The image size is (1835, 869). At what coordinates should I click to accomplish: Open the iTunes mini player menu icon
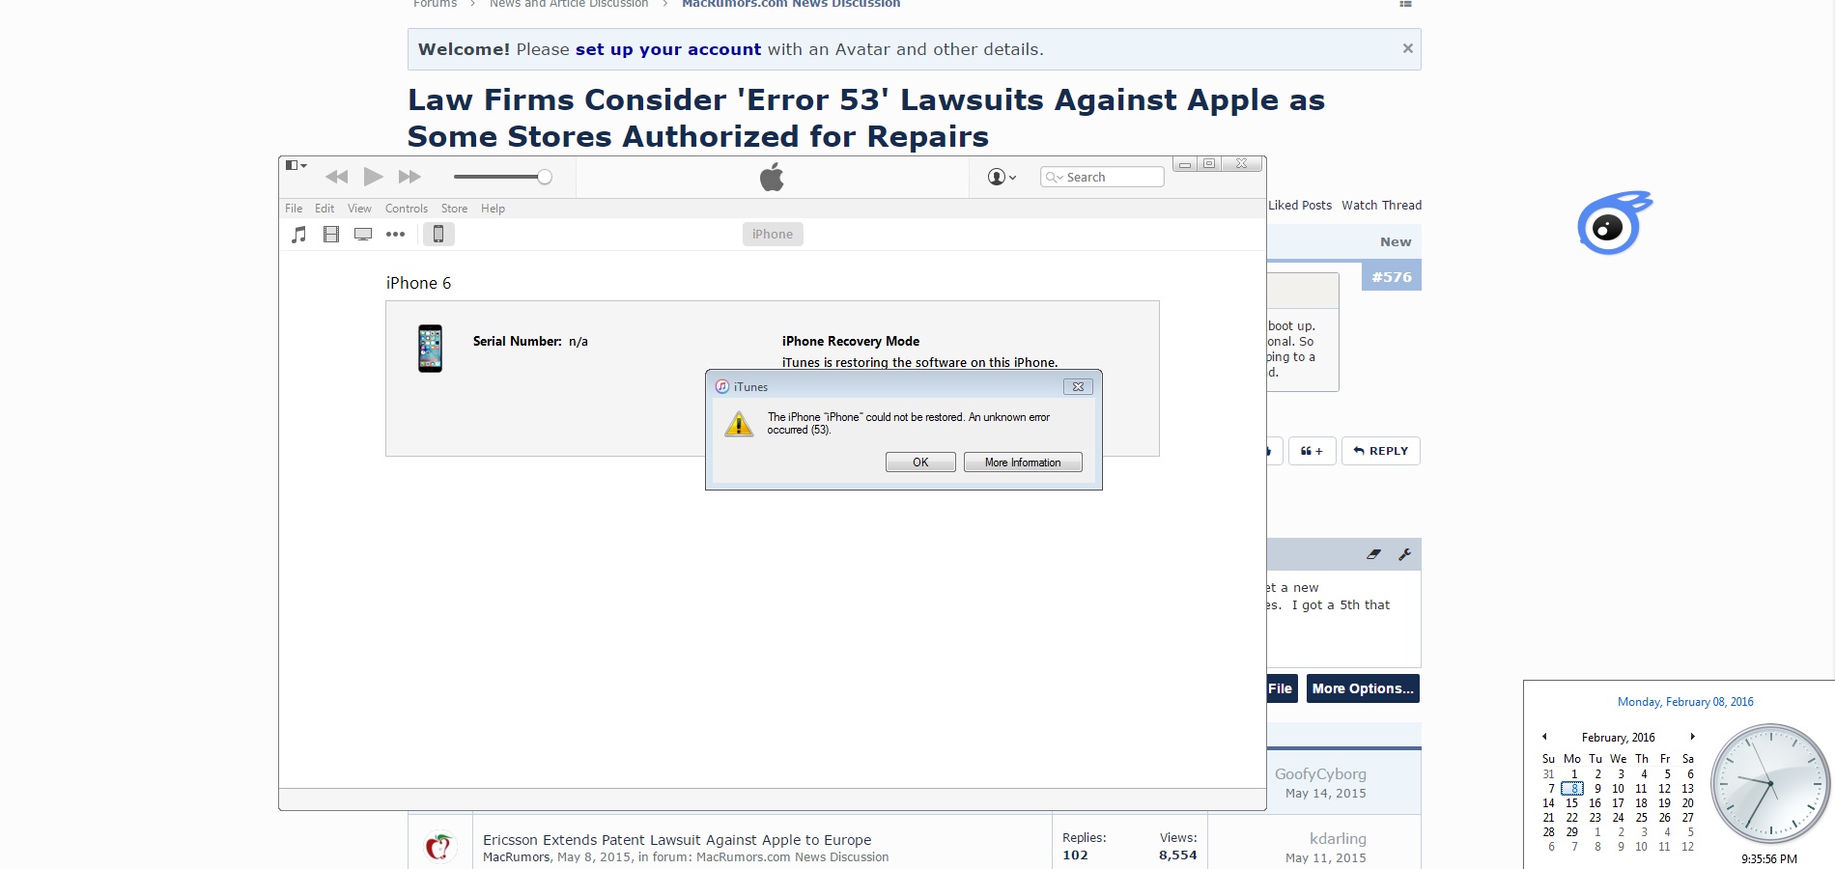(x=296, y=165)
